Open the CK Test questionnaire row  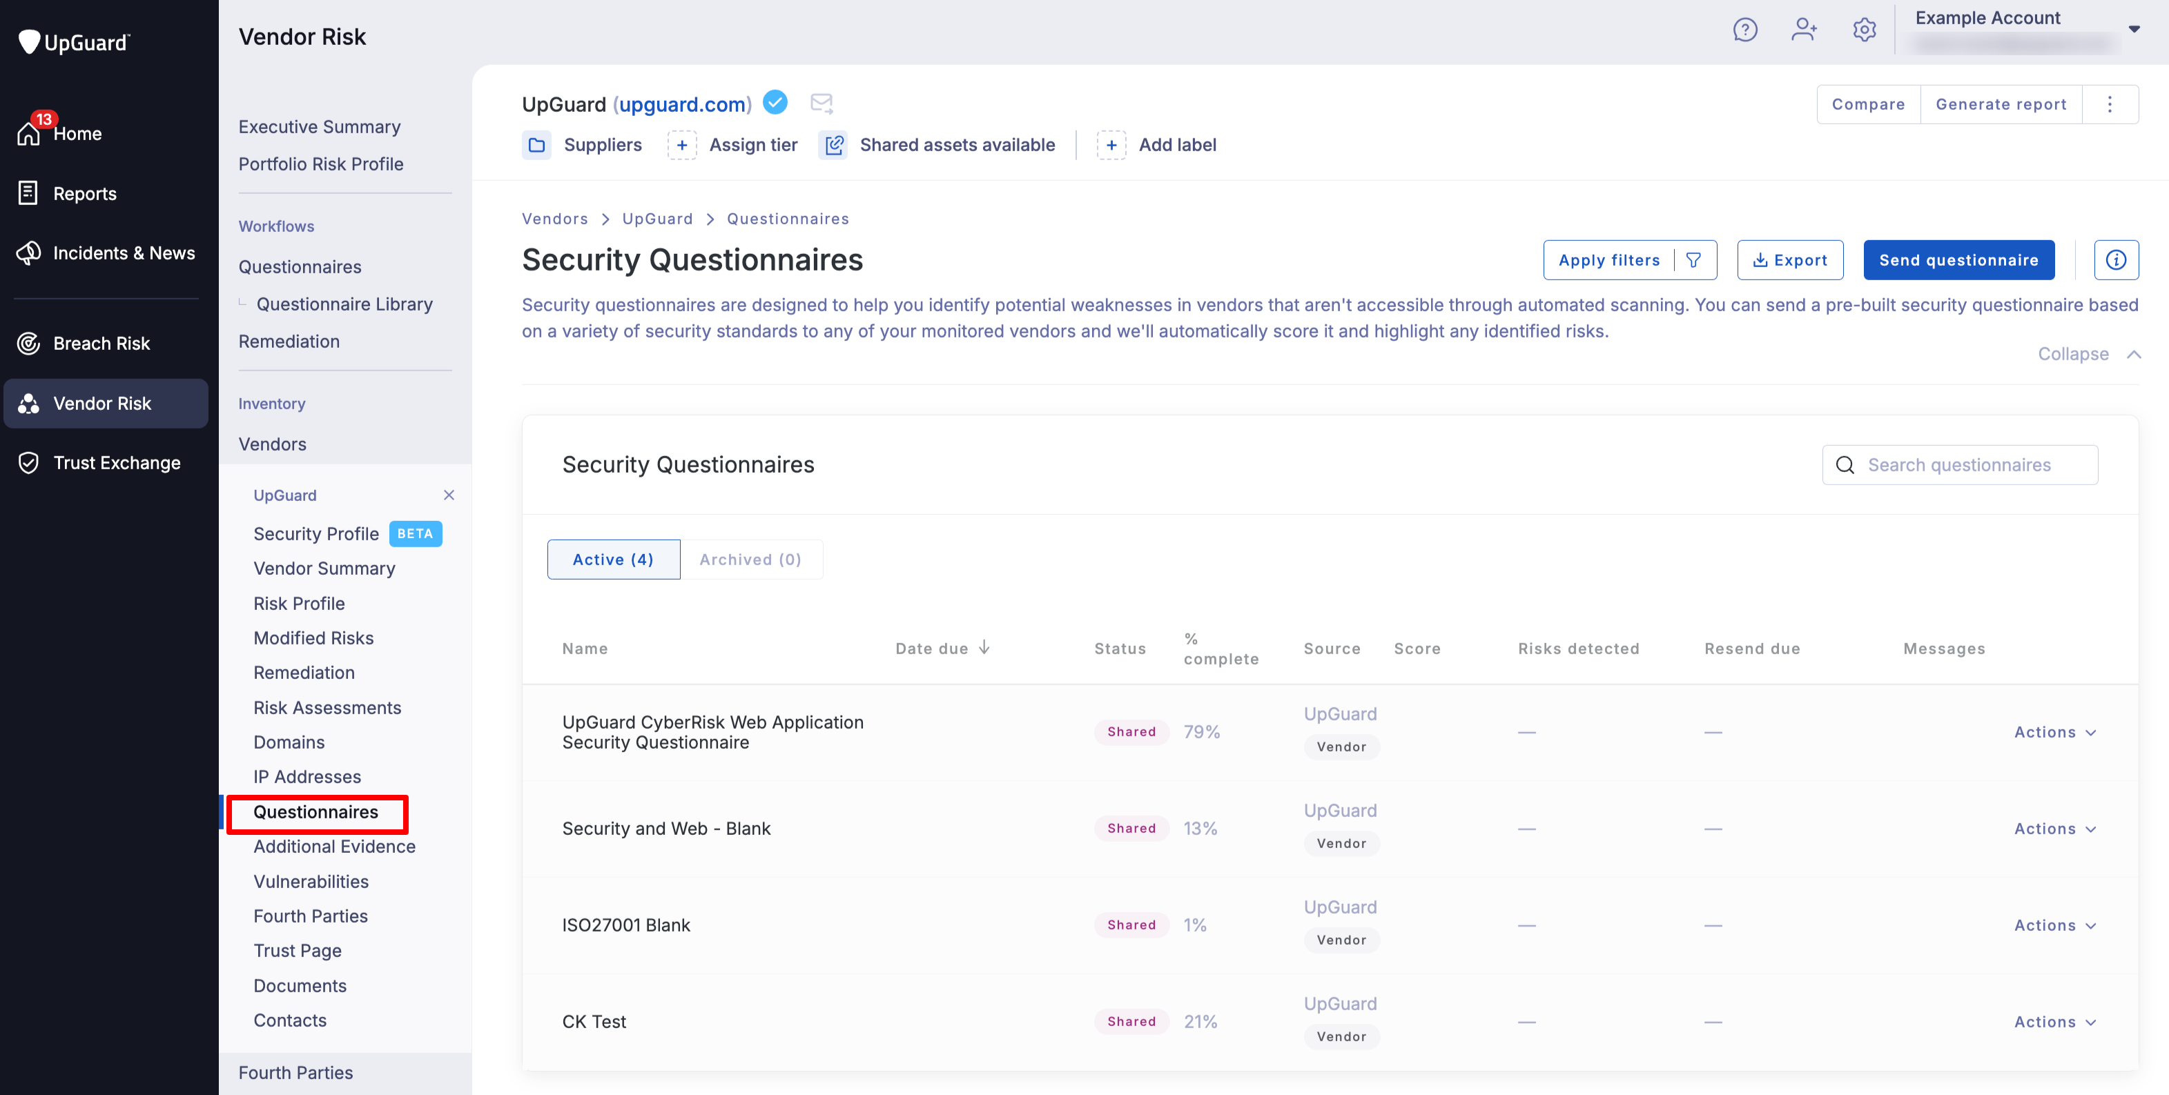click(1330, 1022)
